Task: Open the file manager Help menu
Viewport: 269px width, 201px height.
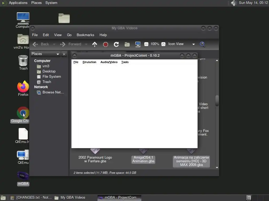Action: pos(103,35)
